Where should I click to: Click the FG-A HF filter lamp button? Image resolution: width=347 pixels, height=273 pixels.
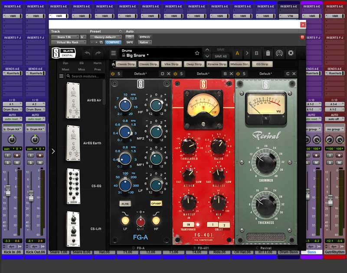156,221
